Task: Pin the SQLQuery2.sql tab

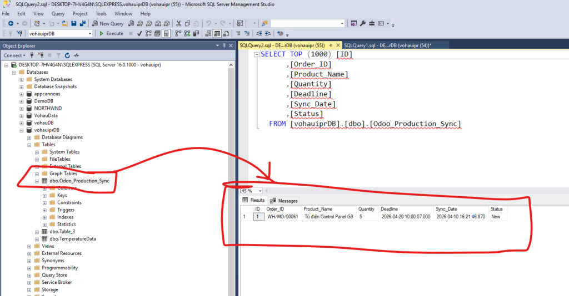Action: pyautogui.click(x=331, y=45)
